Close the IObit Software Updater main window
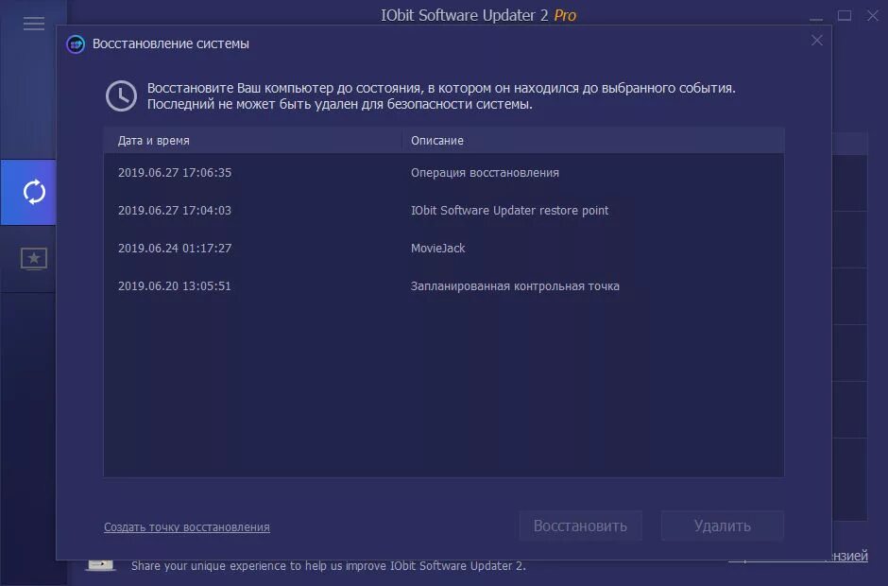888x586 pixels. (x=873, y=16)
